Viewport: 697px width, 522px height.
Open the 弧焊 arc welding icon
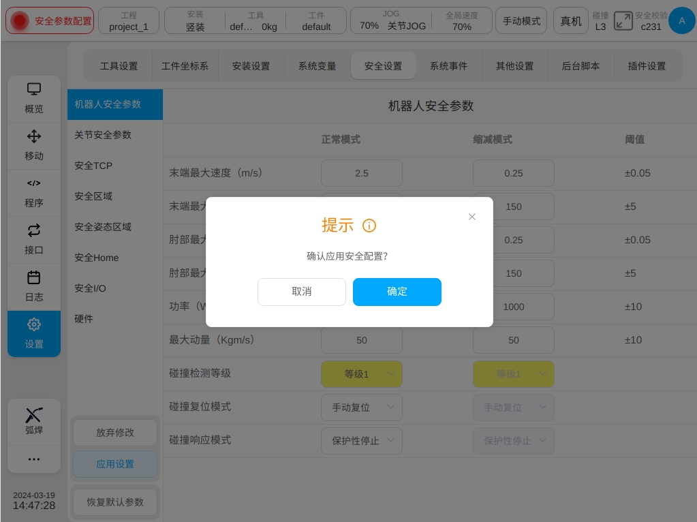[34, 416]
